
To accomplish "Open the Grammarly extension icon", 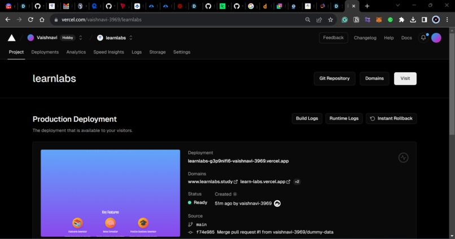I will pos(344,20).
